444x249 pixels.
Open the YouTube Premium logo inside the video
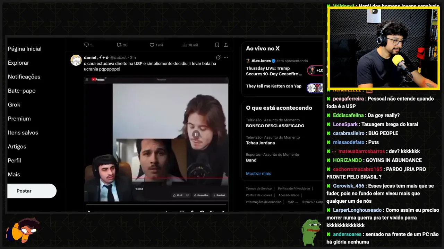click(x=98, y=80)
